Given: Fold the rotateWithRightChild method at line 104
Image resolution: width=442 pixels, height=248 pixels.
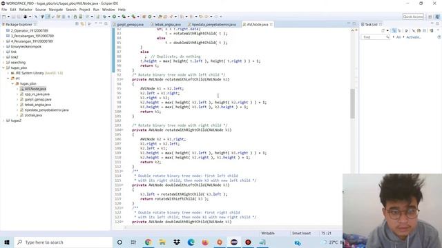Looking at the screenshot, I should (x=122, y=130).
